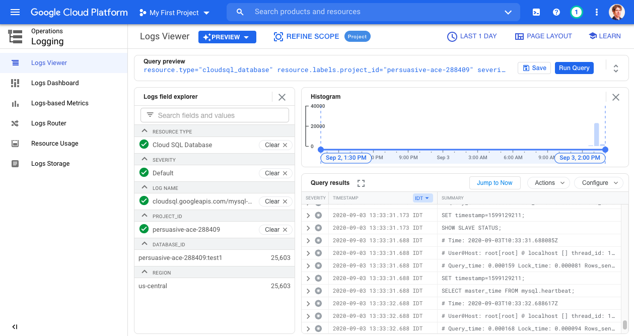Clear the Default severity filter
The width and height of the screenshot is (634, 336).
(276, 173)
